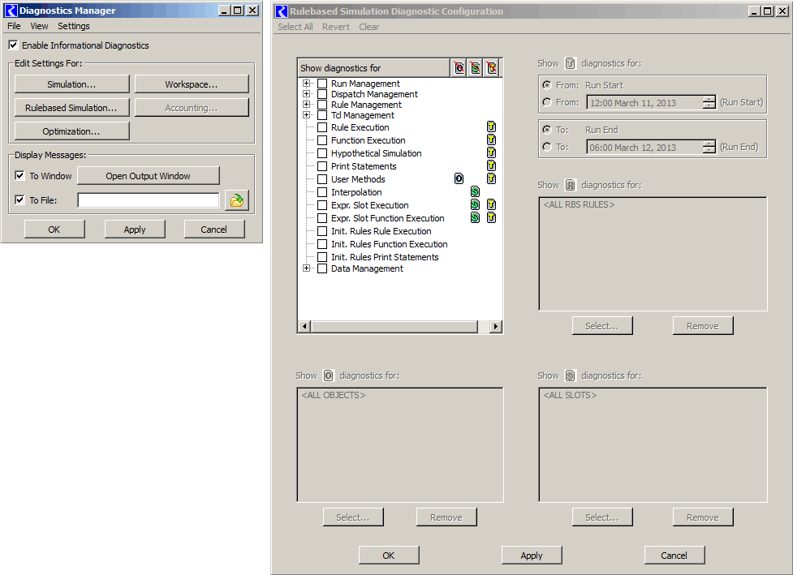Open View menu in Diagnostics Manager
Screen dimensions: 793x575
(x=39, y=26)
